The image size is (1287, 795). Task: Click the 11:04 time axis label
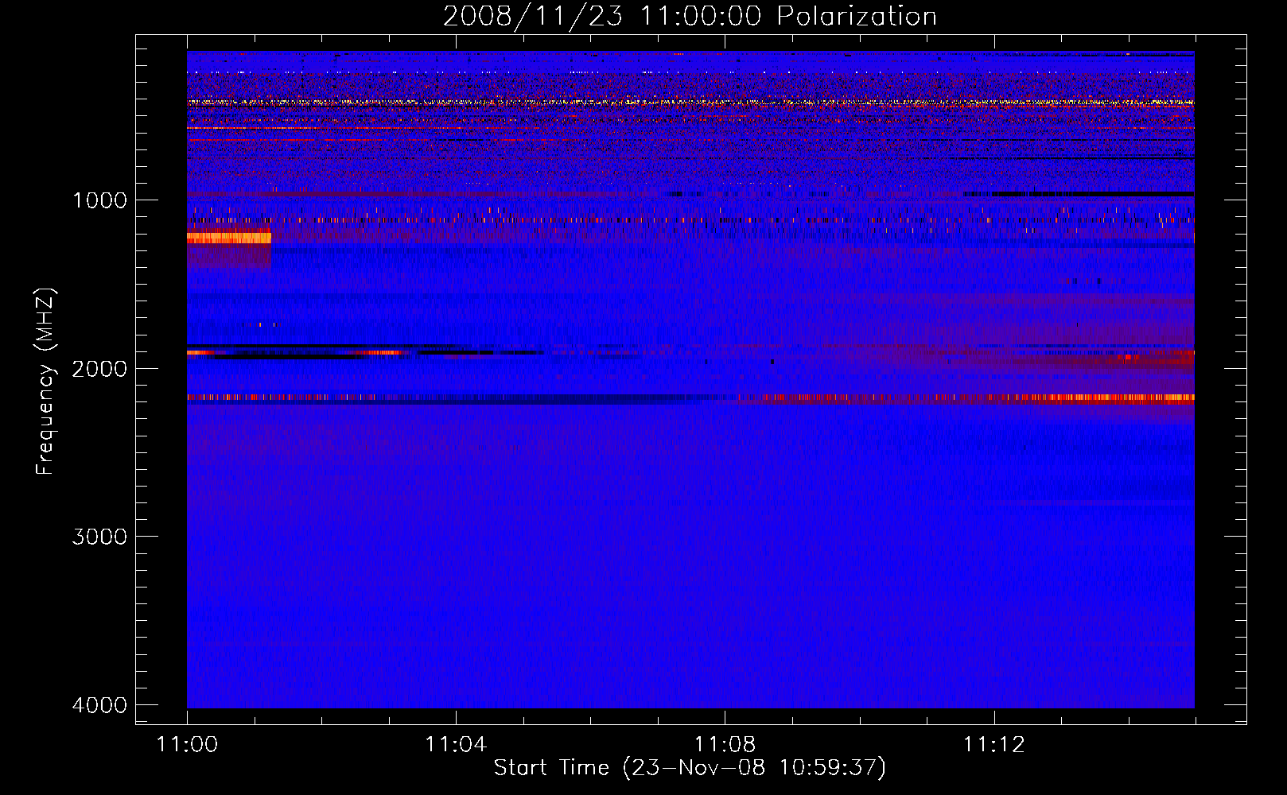pyautogui.click(x=456, y=745)
